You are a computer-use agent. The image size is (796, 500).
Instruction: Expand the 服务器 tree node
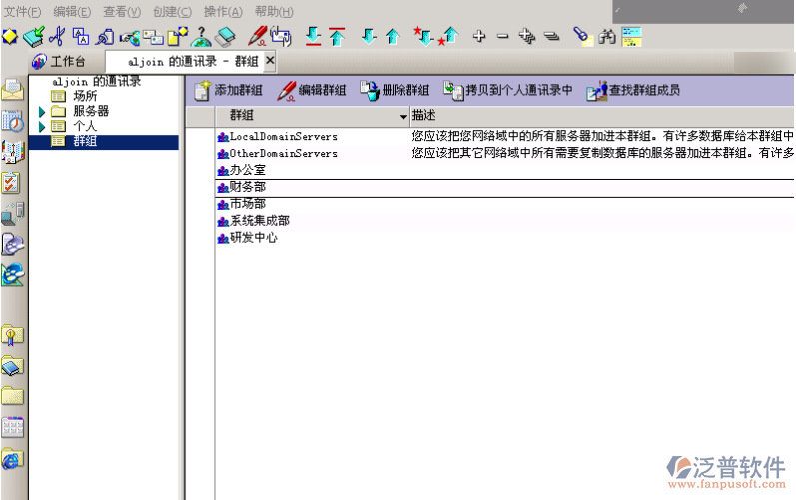coord(42,111)
